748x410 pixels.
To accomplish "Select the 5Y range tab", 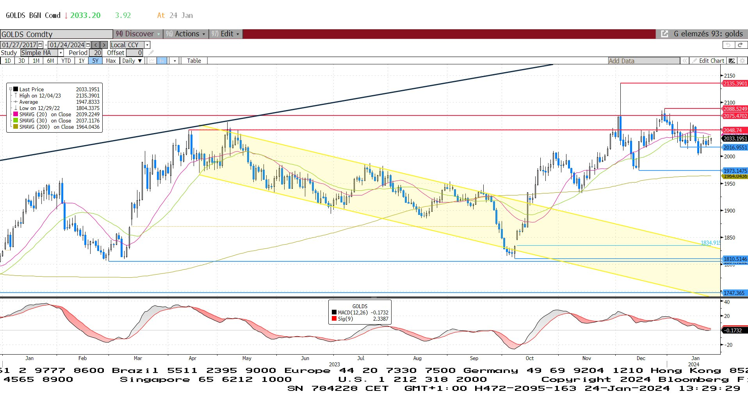I will pos(95,61).
